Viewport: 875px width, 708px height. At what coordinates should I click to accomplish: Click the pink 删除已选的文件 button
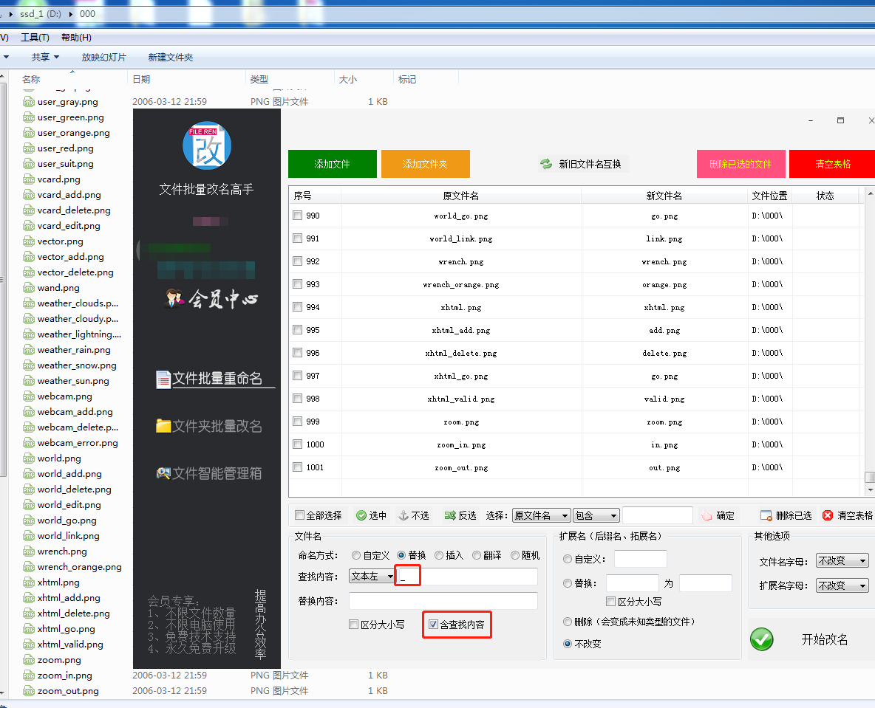[741, 164]
